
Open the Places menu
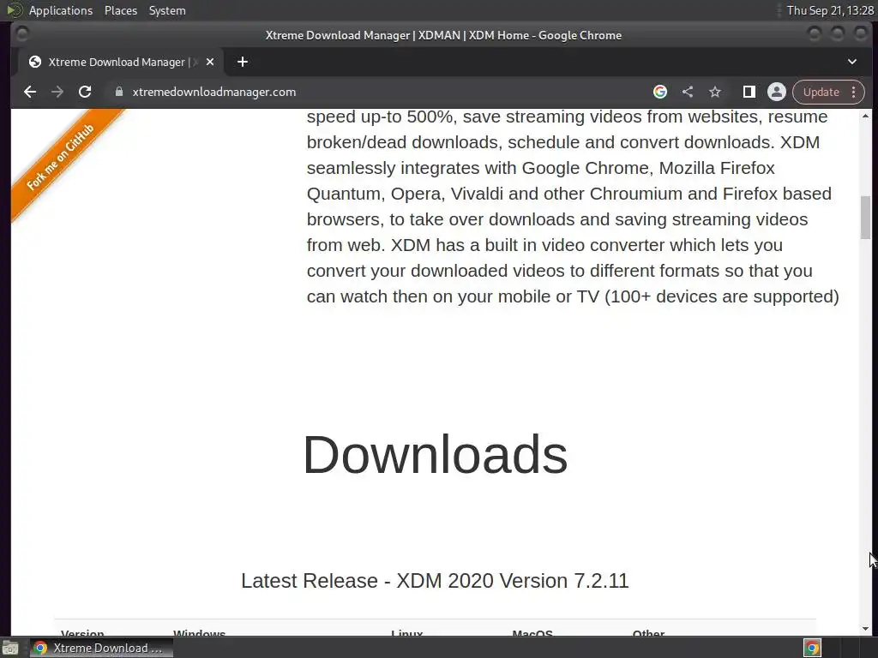point(120,10)
